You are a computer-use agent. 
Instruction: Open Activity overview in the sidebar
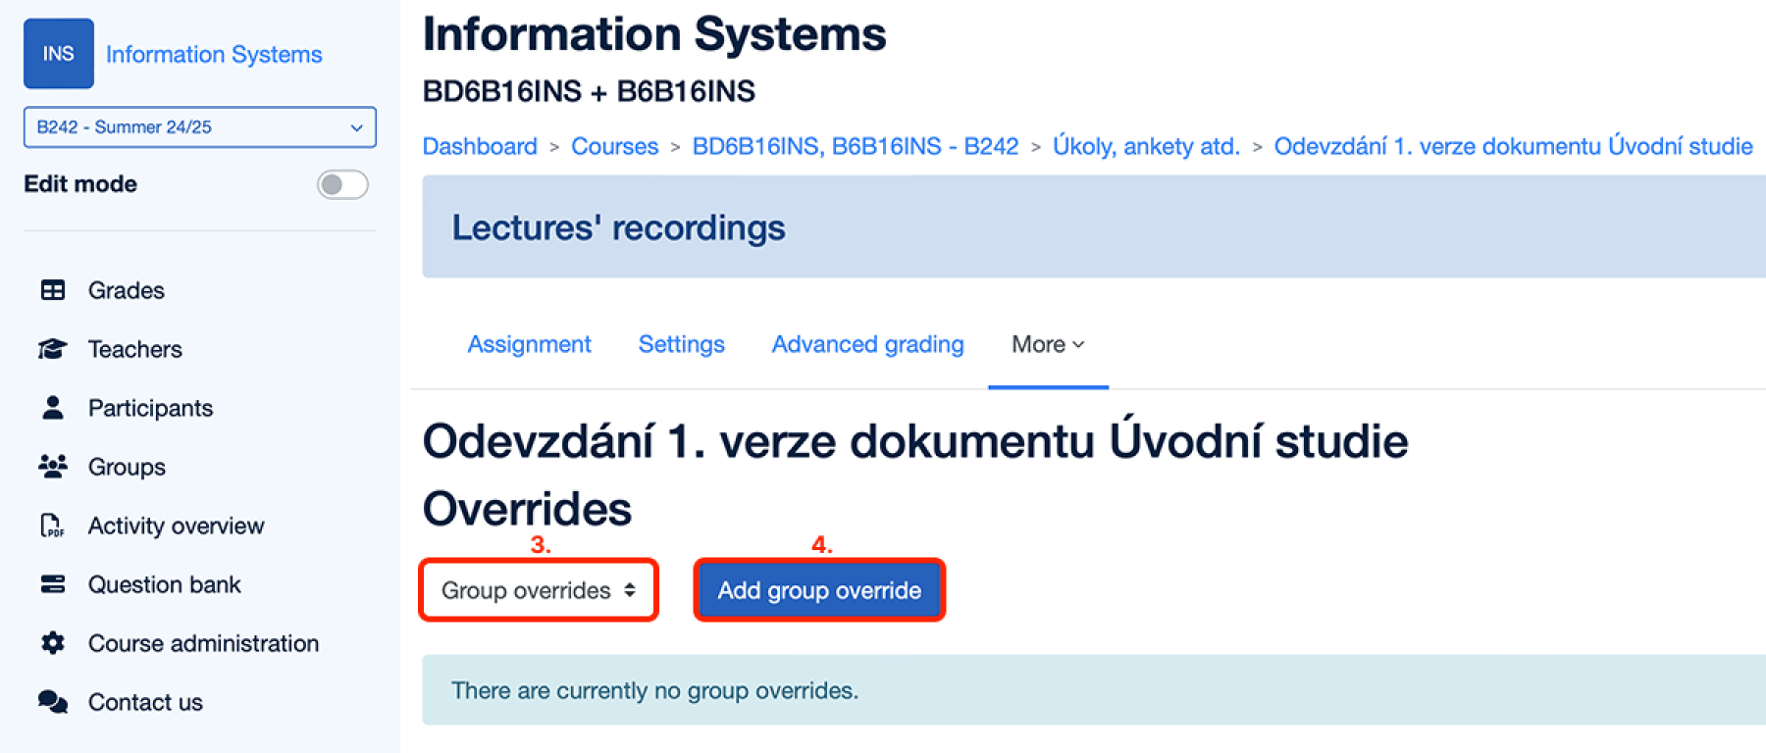point(177,526)
